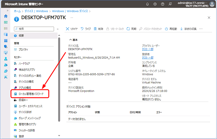Open the notifications bell icon

point(147,4)
